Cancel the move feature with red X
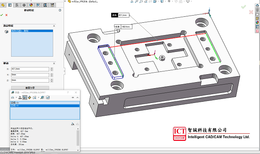Viewport: 260px width, 154px height. (6, 15)
